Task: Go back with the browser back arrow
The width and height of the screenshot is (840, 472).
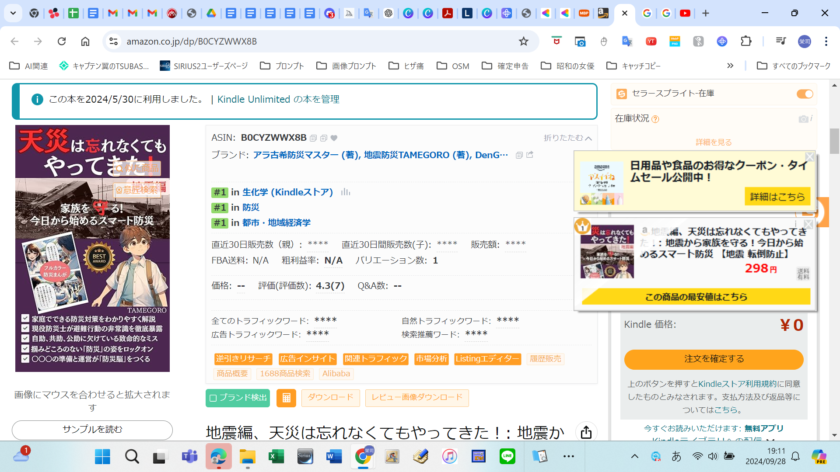Action: point(14,41)
